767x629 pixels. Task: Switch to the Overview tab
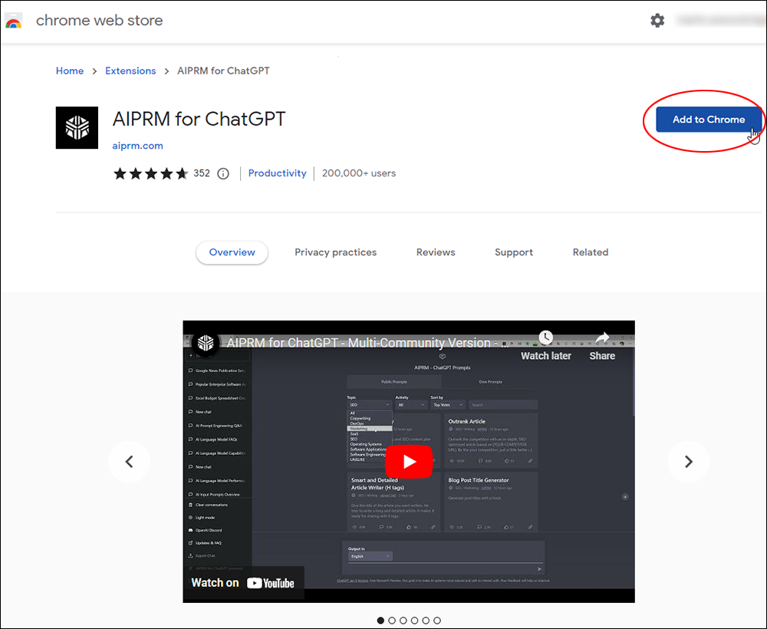(232, 252)
